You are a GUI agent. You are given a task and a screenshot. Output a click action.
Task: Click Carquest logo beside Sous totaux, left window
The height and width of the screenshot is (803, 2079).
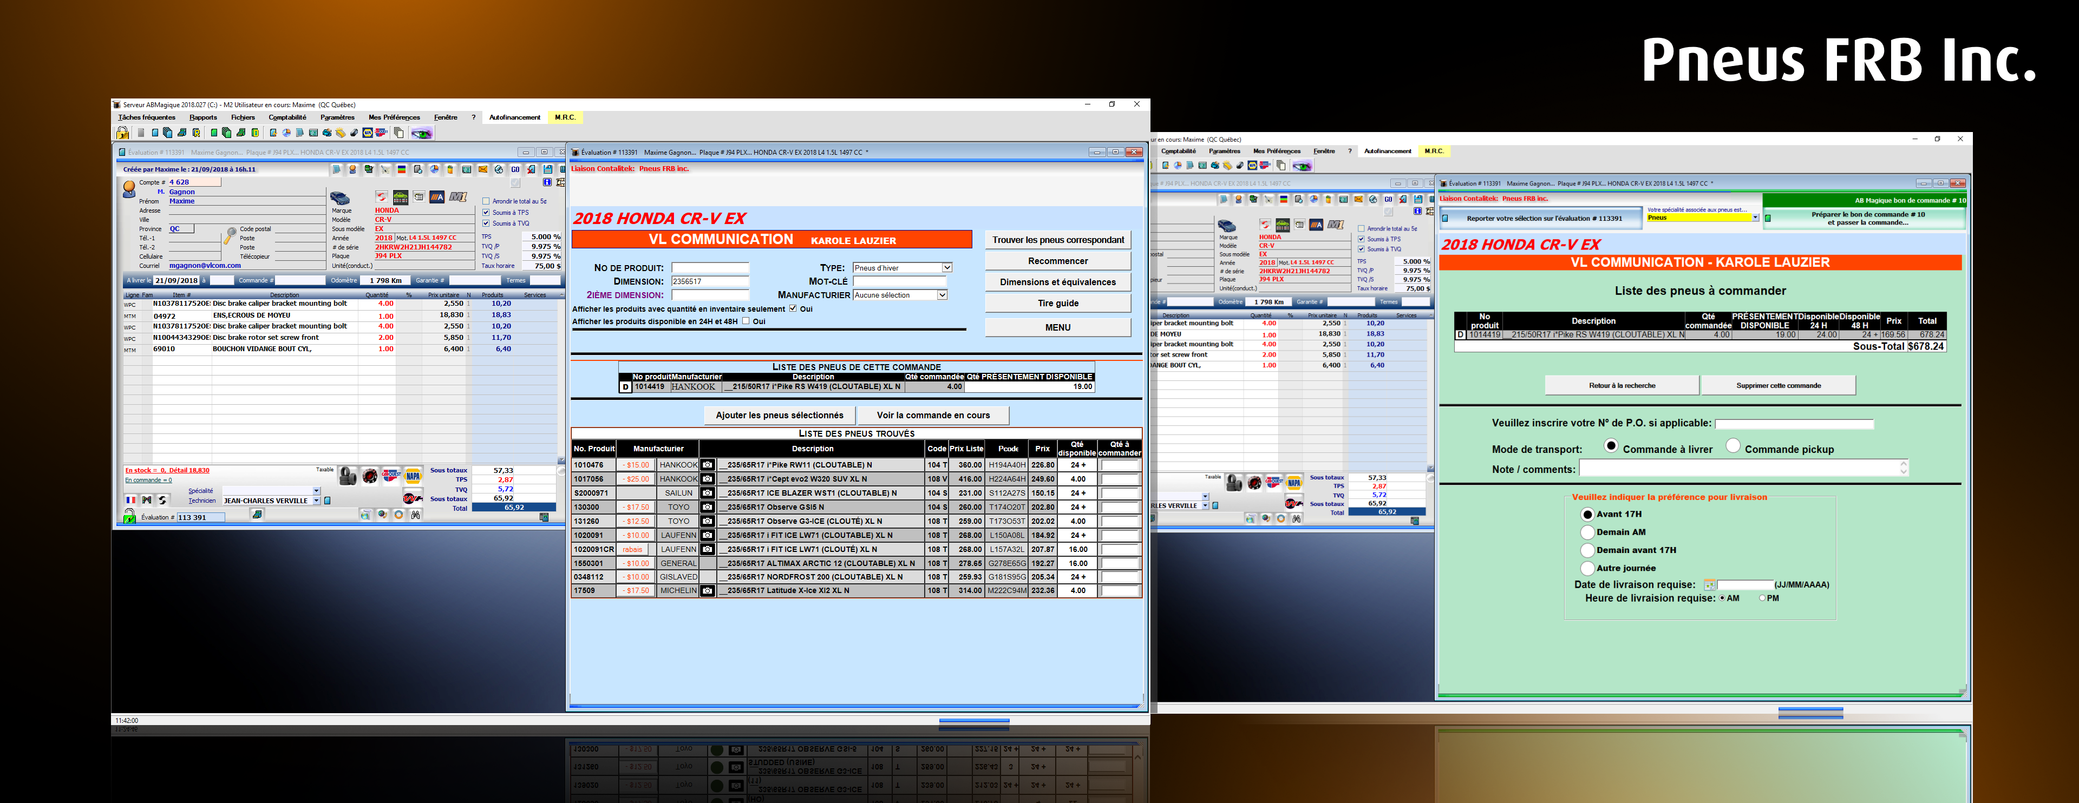(391, 475)
